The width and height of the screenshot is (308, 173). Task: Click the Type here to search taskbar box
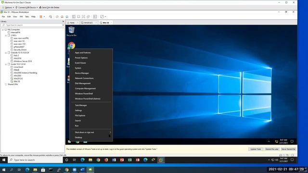pyautogui.click(x=35, y=160)
